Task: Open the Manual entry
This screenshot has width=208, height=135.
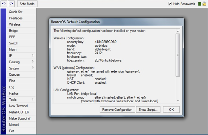Action: tap(21, 125)
